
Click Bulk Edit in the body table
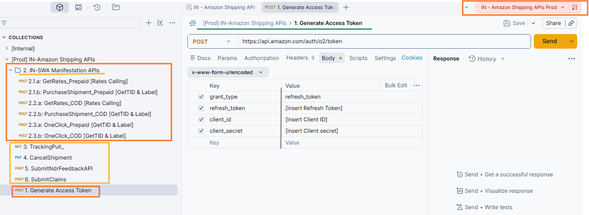click(396, 85)
